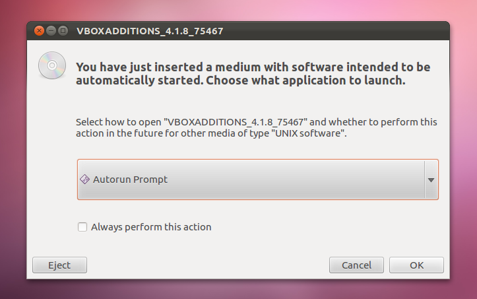Expand the application list via down arrow
This screenshot has width=477, height=299.
point(431,180)
